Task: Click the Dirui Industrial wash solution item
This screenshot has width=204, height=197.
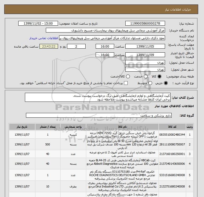Action: click(x=122, y=186)
